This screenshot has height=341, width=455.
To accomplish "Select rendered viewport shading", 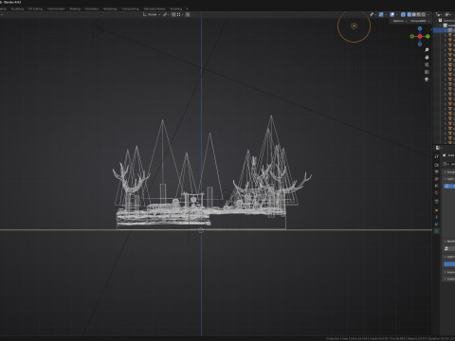I will 424,14.
